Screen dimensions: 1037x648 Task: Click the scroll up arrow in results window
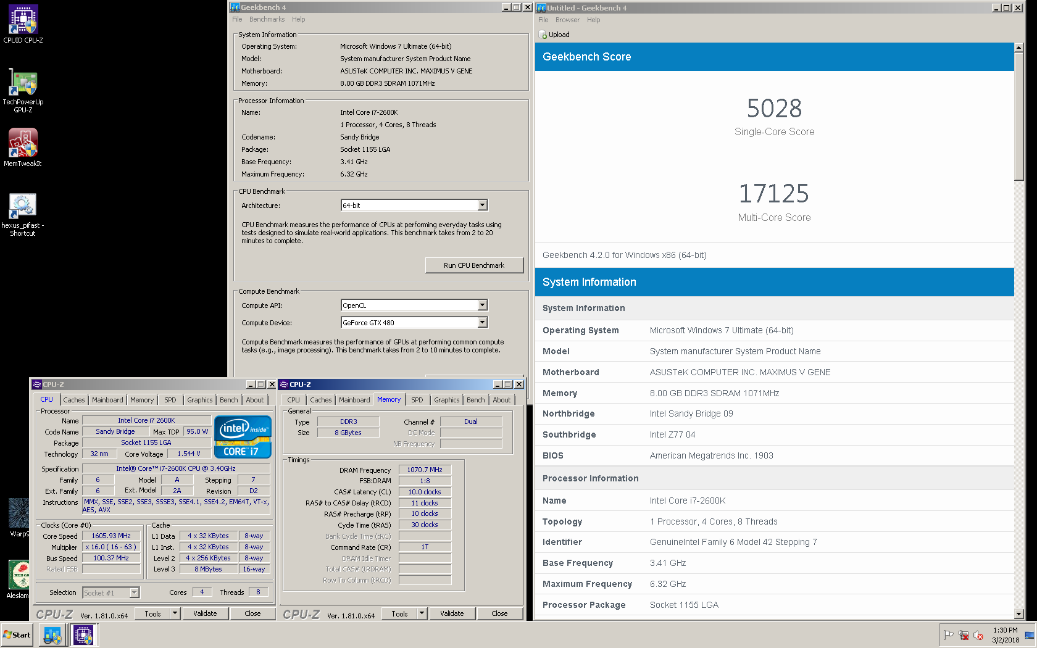(1018, 48)
